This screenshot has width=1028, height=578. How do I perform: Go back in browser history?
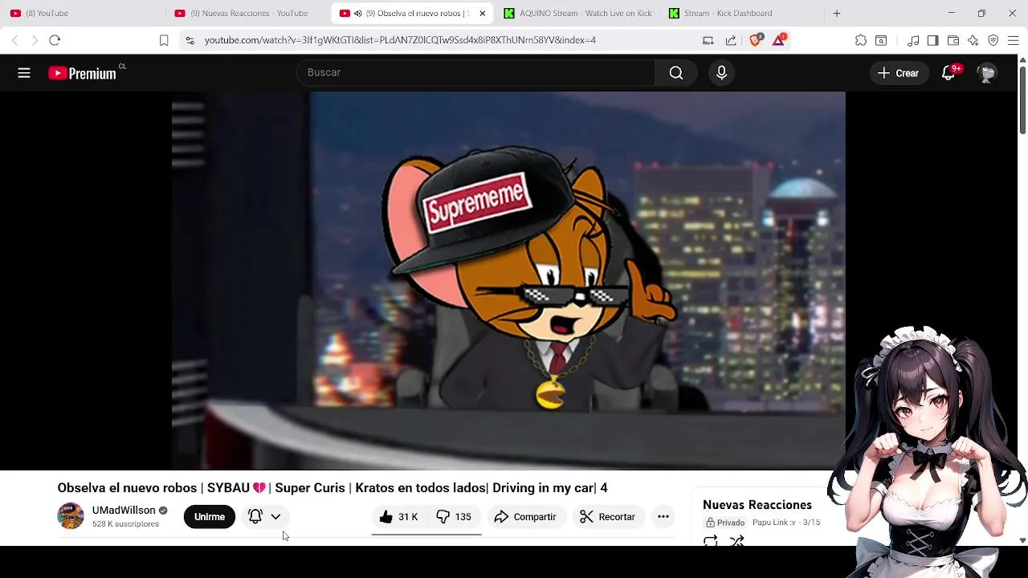[14, 40]
